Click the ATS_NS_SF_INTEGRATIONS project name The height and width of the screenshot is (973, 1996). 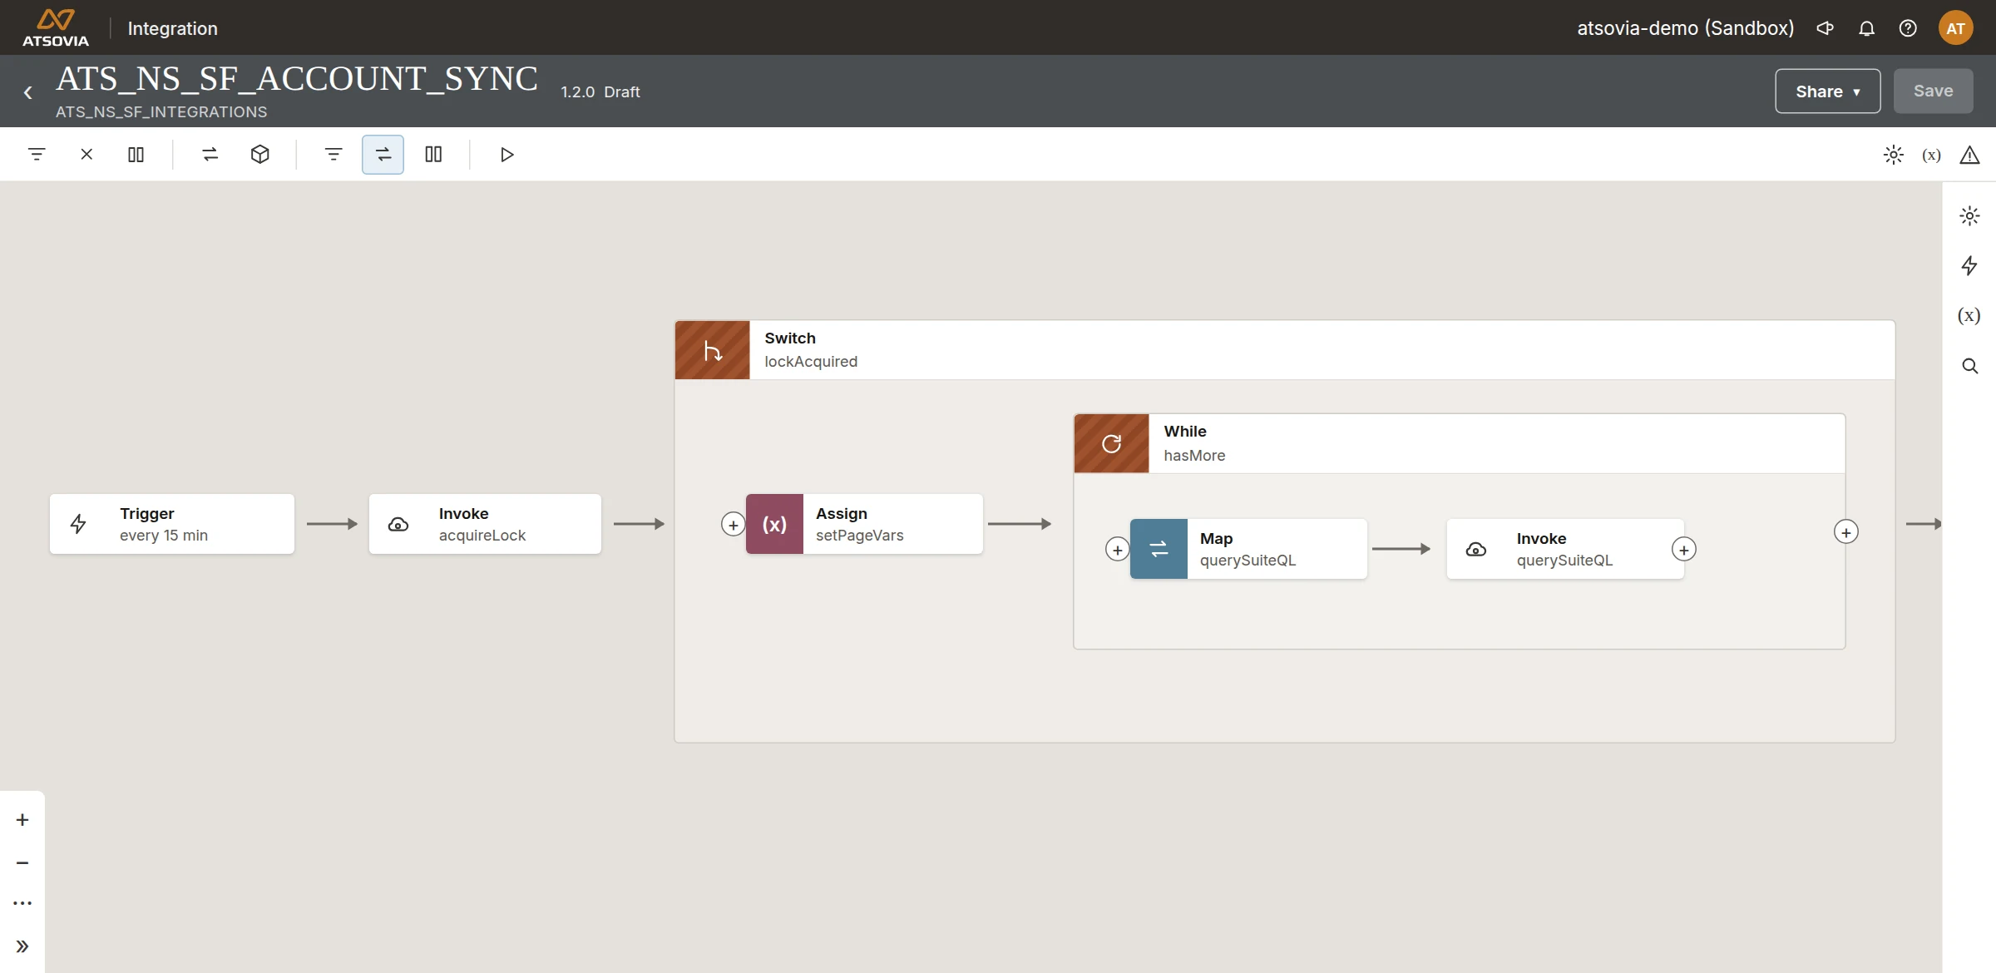[x=161, y=111]
